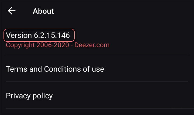Open the Deezer.com link in copyright line
This screenshot has height=115, width=194.
click(92, 45)
